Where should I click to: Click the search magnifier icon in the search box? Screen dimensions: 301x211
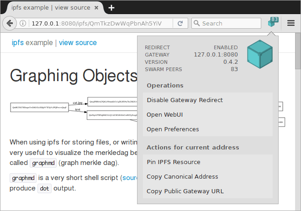click(x=196, y=23)
